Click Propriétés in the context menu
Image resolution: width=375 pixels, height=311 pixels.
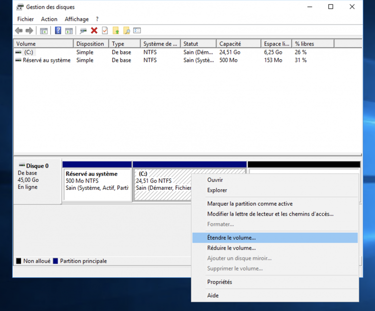click(x=219, y=282)
